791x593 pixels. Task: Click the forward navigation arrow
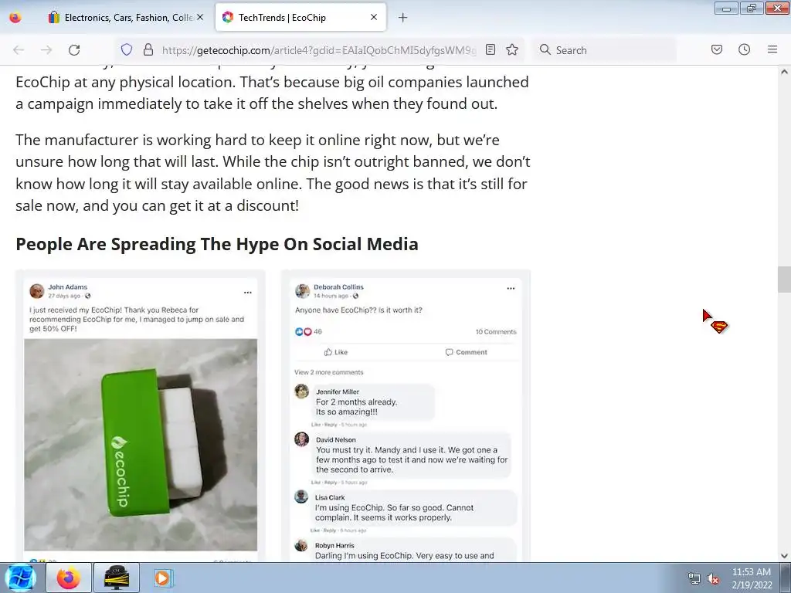click(46, 50)
